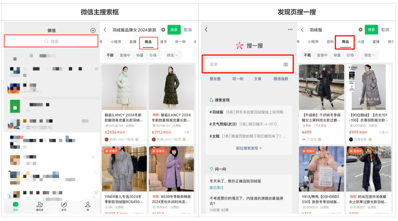Open the three-dot more menu on 搜一搜 page
398x221 pixels.
tap(290, 30)
